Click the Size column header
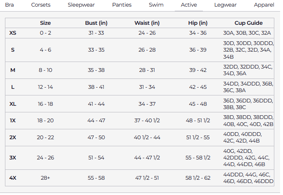This screenshot has height=195, width=283. point(45,23)
